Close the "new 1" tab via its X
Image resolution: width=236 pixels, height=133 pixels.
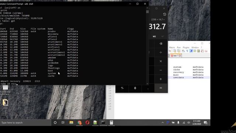pos(180,56)
